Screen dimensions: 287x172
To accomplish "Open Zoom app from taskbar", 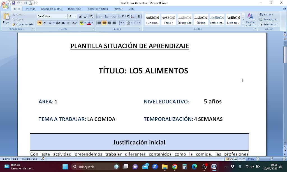I will pyautogui.click(x=155, y=166).
